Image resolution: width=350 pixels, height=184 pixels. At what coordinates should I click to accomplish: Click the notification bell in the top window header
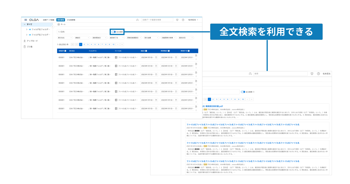coord(177,20)
